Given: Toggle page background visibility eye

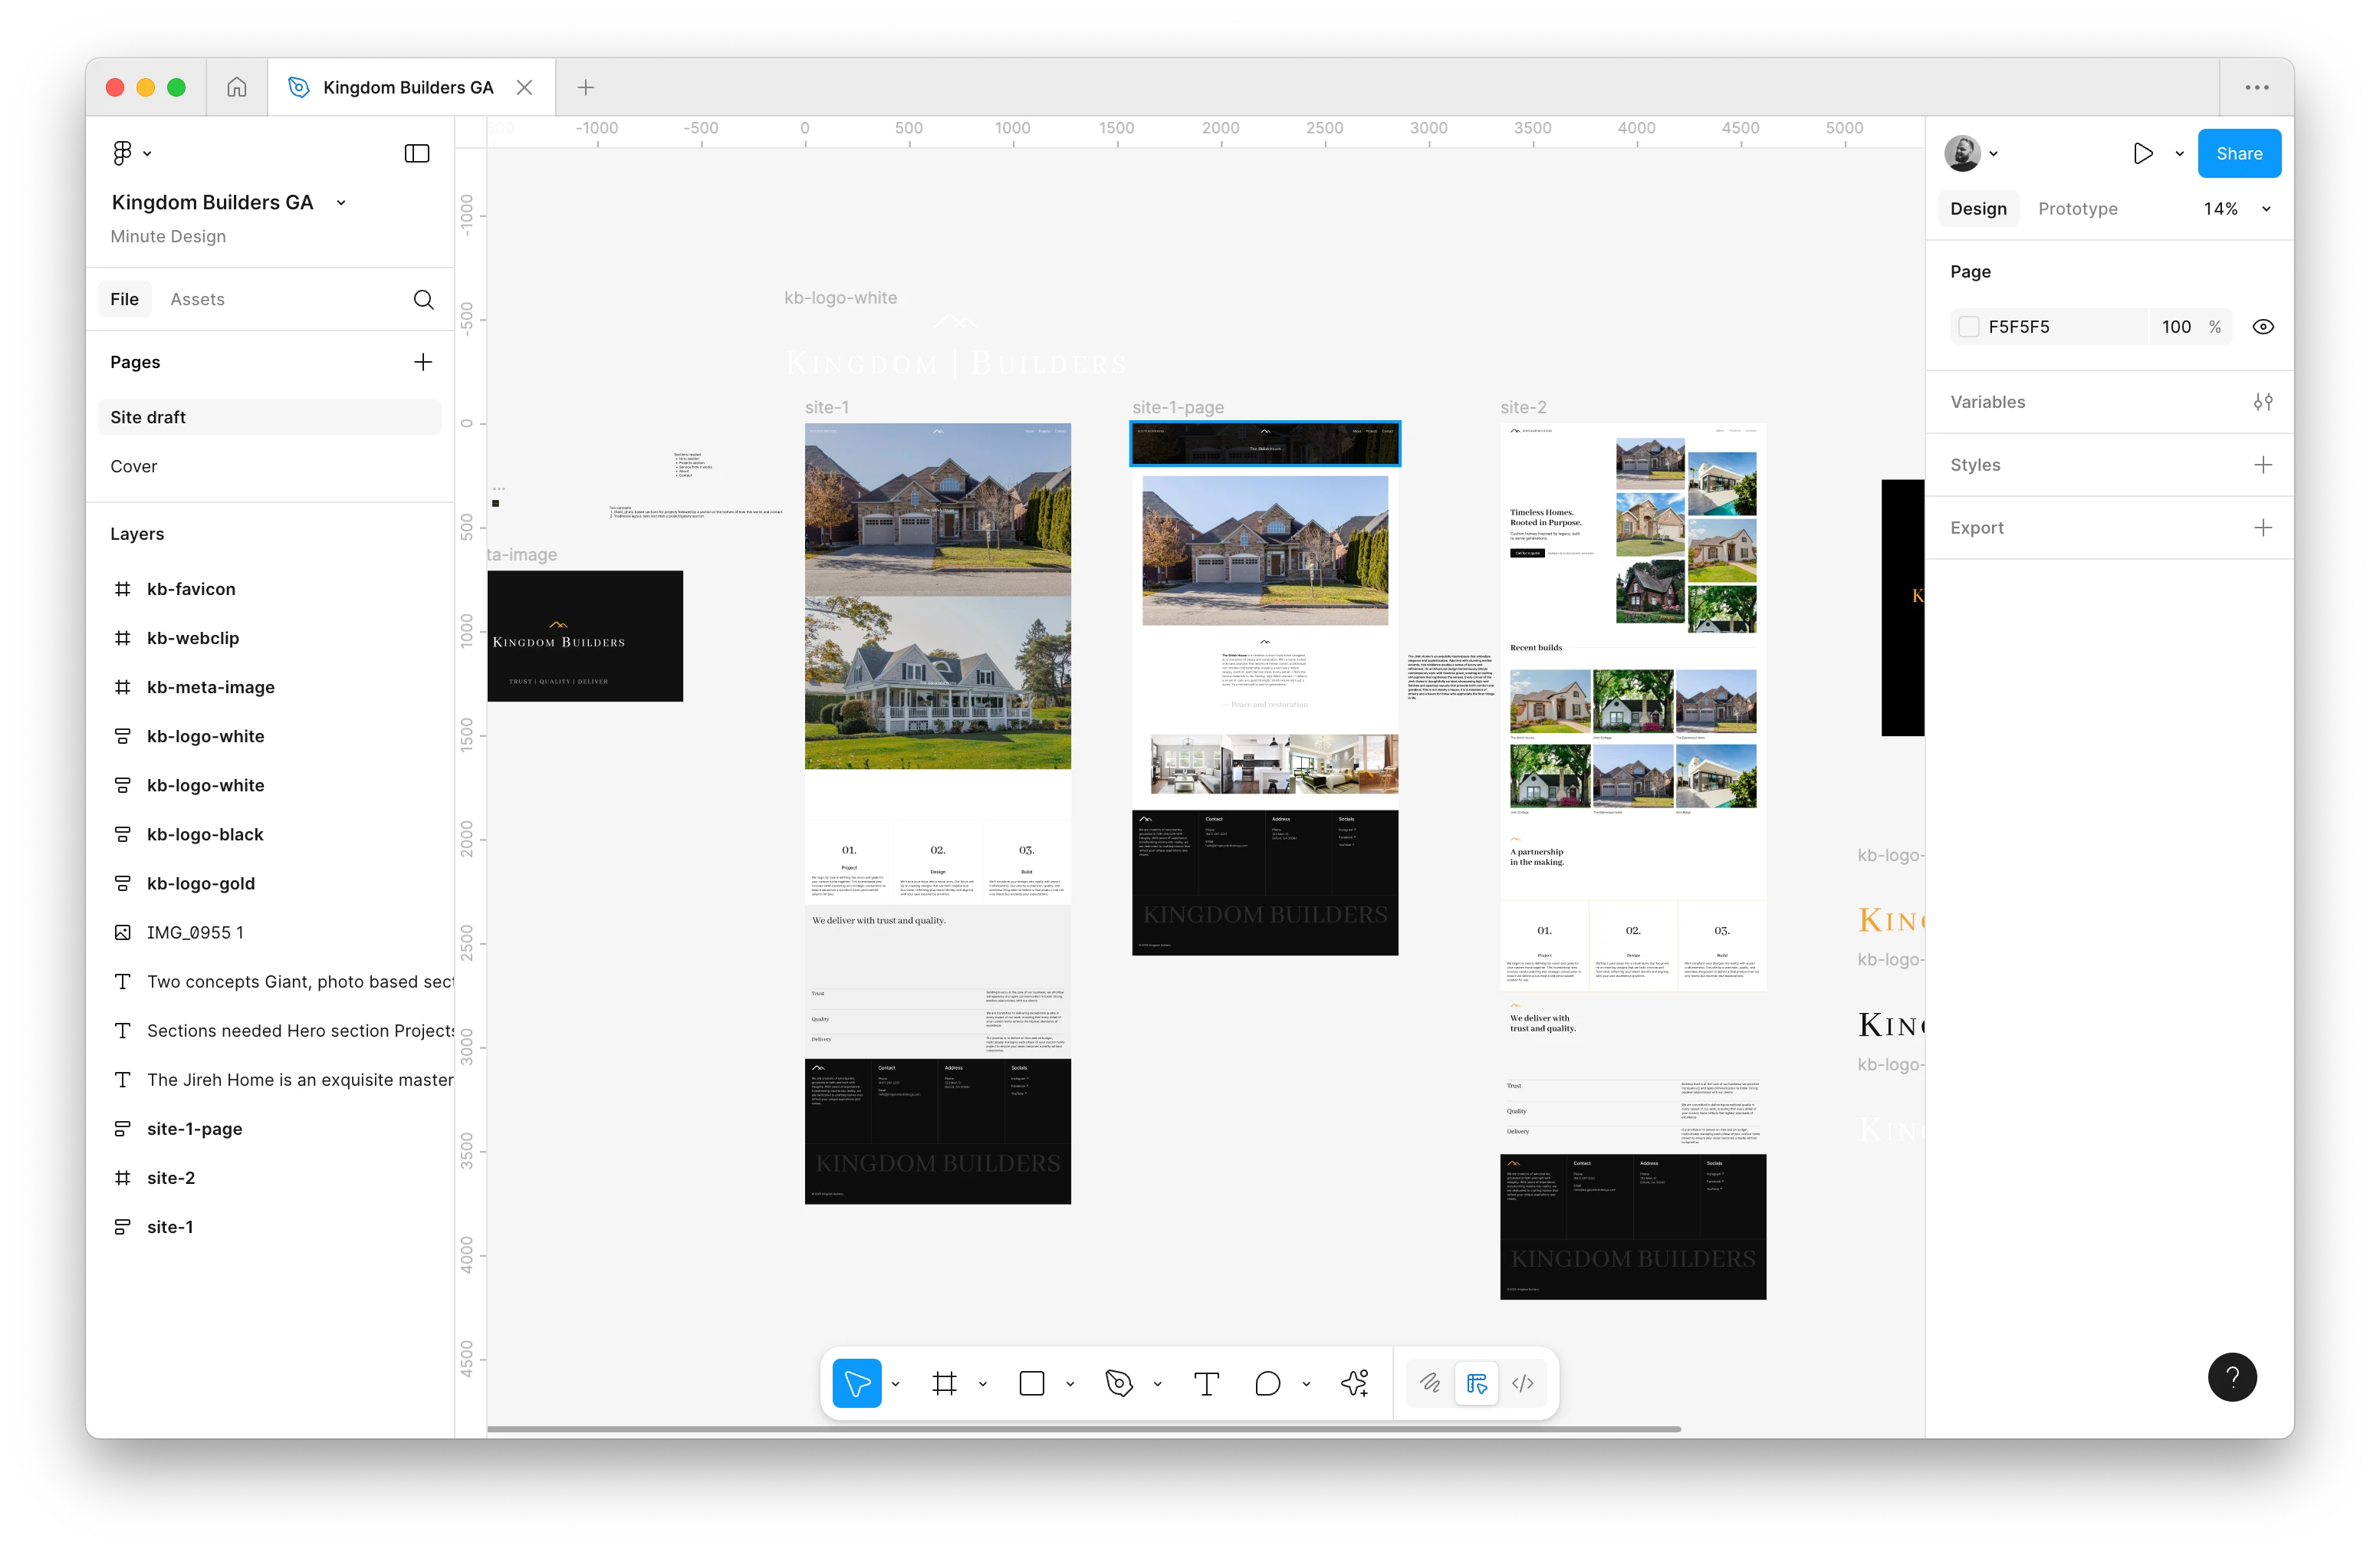Looking at the screenshot, I should click(x=2263, y=327).
